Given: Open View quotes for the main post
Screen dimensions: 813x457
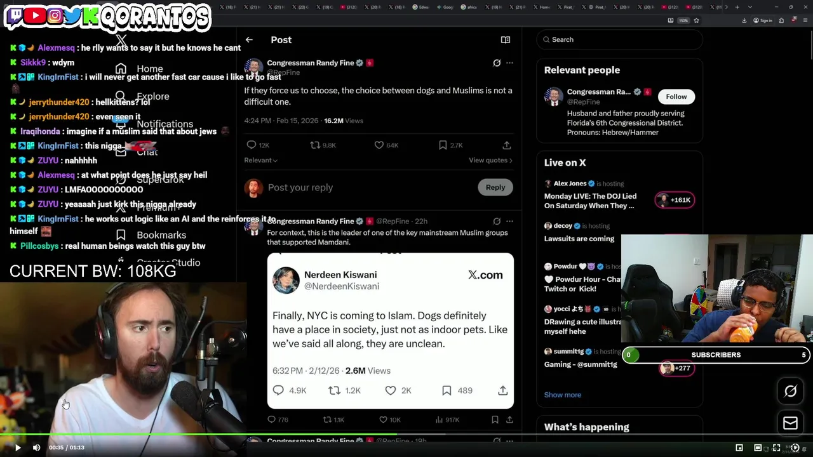Looking at the screenshot, I should point(490,160).
